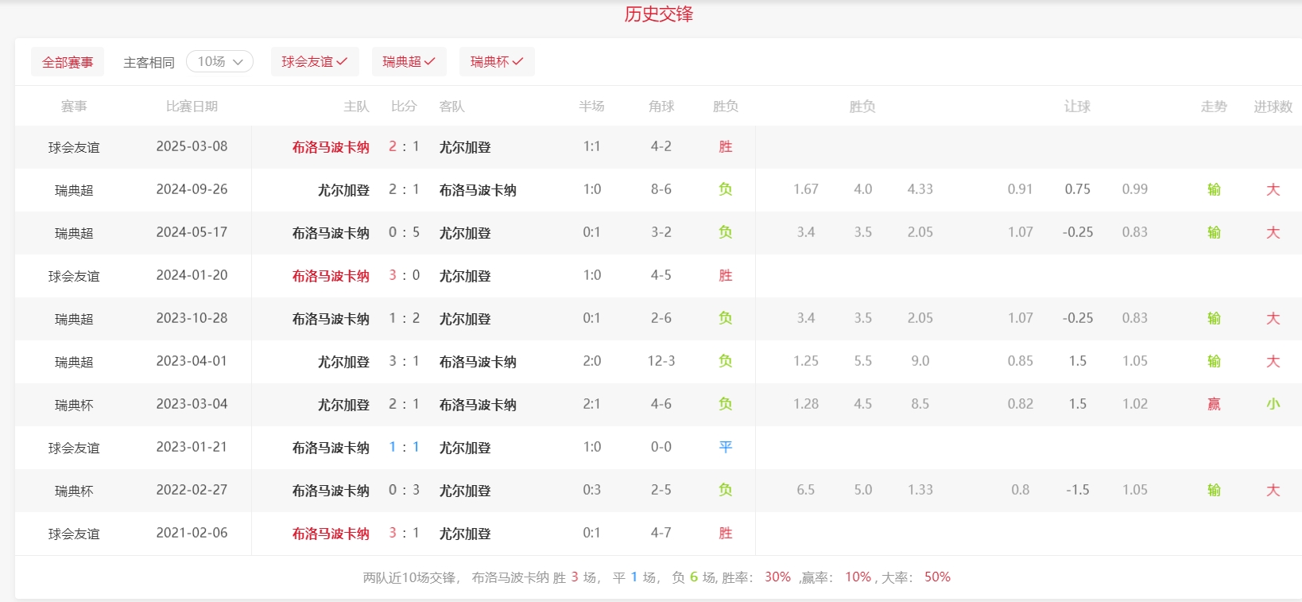
Task: Toggle the 瑞典超 league filter
Action: pos(409,62)
